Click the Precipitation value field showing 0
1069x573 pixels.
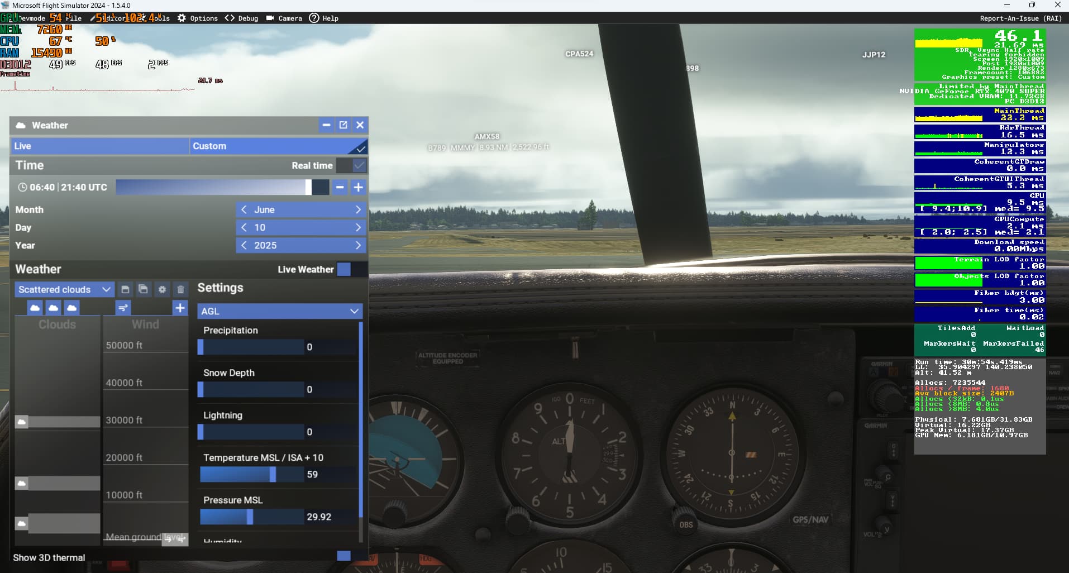pyautogui.click(x=330, y=347)
